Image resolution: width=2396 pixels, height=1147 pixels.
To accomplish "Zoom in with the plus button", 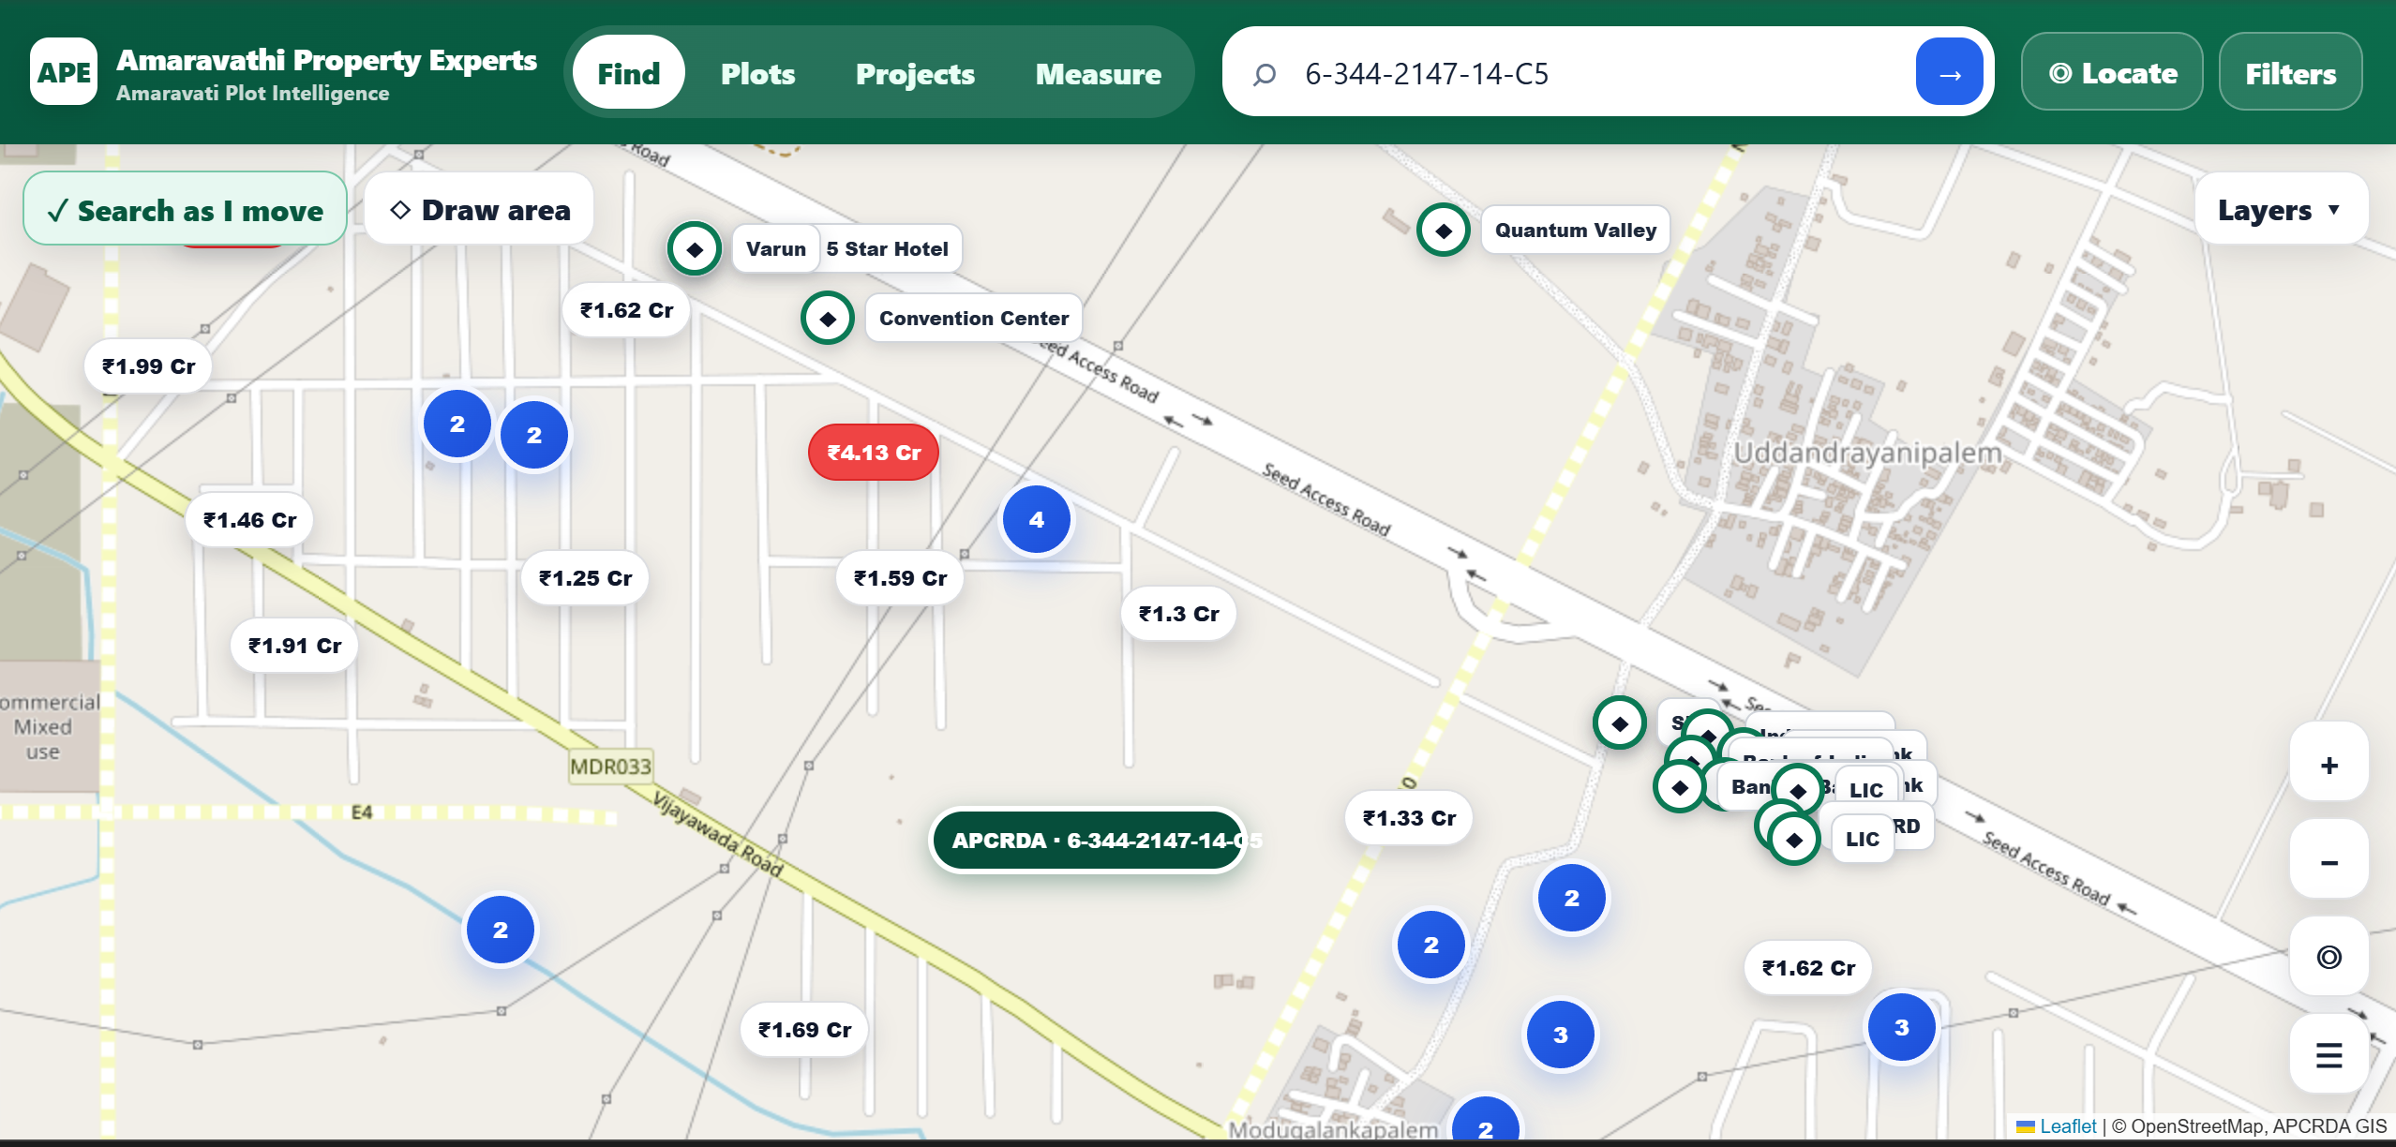I will pyautogui.click(x=2329, y=766).
